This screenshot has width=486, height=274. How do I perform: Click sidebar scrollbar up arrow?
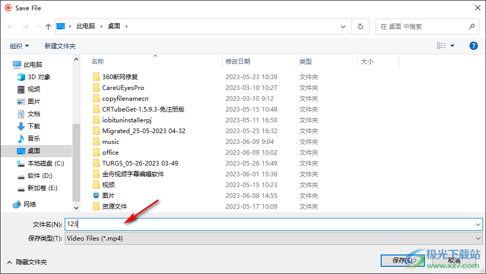point(76,59)
